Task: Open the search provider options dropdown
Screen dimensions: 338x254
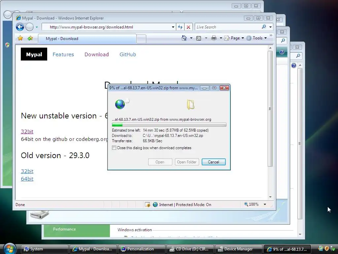Action: coord(271,27)
